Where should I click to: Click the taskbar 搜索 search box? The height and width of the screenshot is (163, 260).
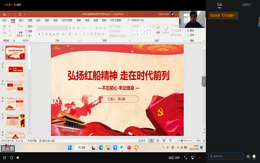(82, 148)
